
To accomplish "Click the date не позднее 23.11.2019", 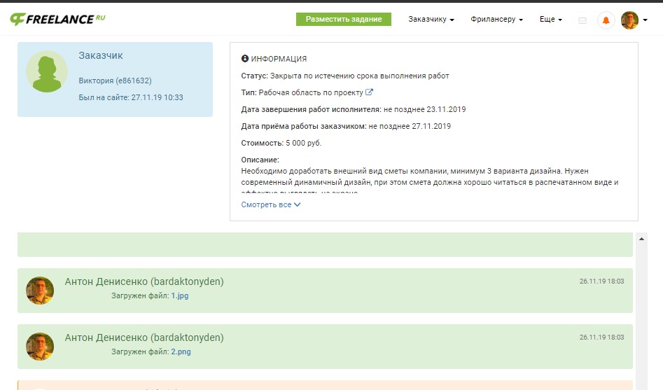I will [424, 109].
